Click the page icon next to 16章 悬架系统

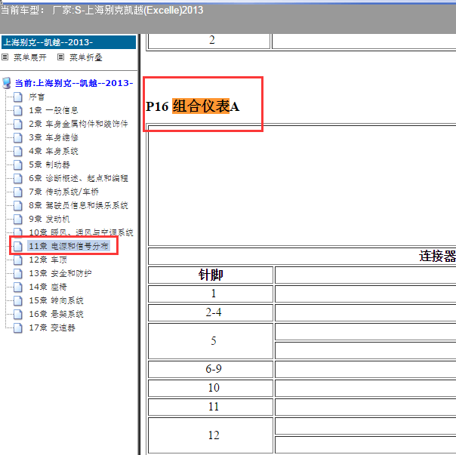(x=17, y=314)
